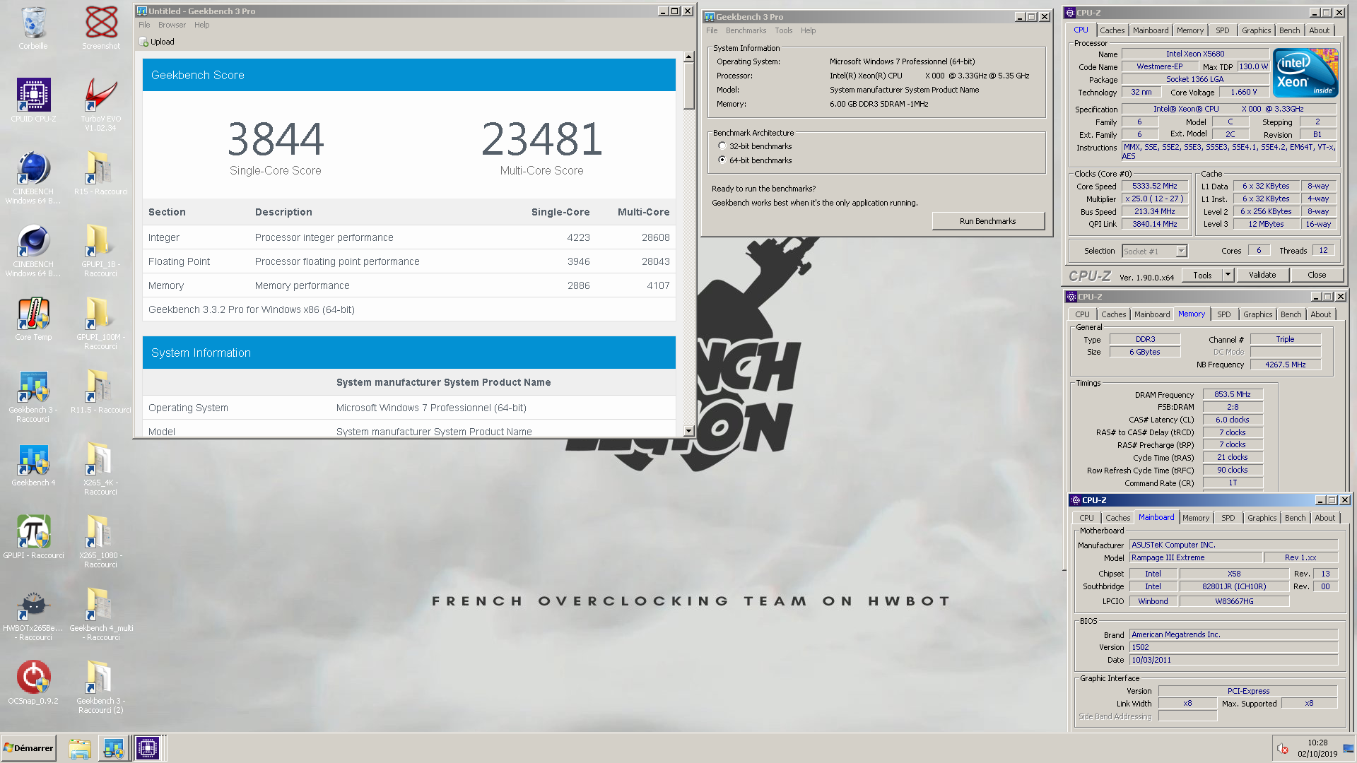Image resolution: width=1357 pixels, height=763 pixels.
Task: Open Help menu in Untitled Geekbench window
Action: [x=202, y=25]
